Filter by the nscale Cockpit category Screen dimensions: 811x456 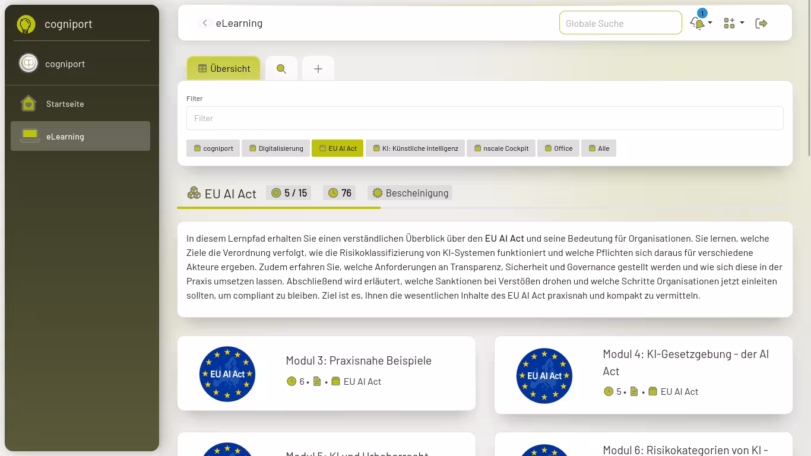[501, 148]
